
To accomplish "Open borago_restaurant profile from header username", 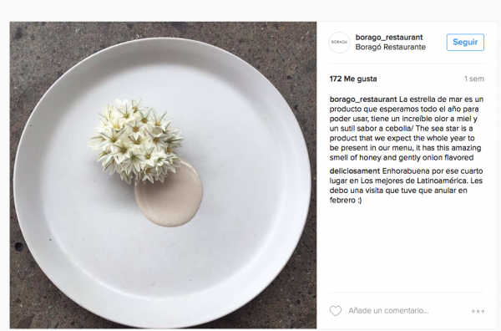I will pos(389,38).
